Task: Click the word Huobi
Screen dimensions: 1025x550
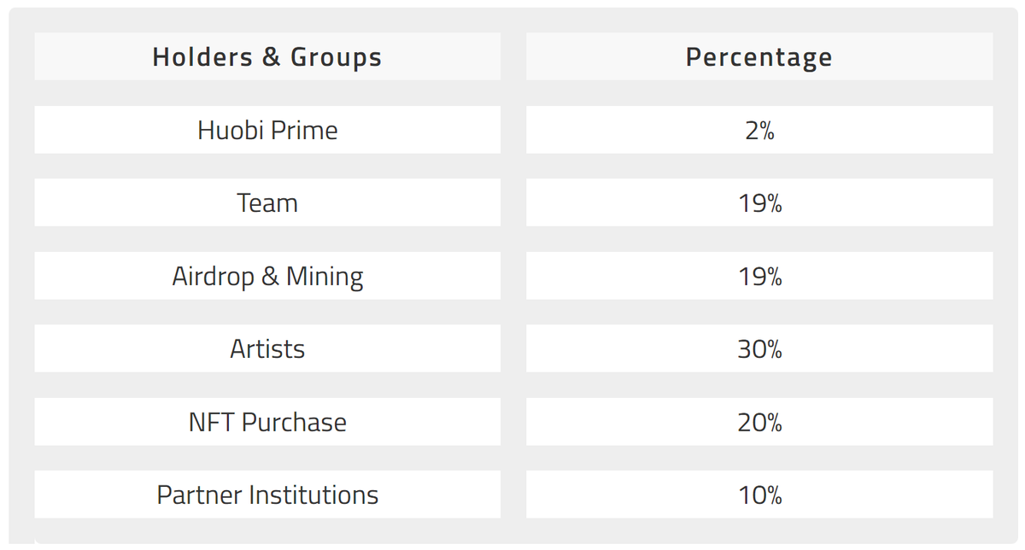Action: point(228,131)
